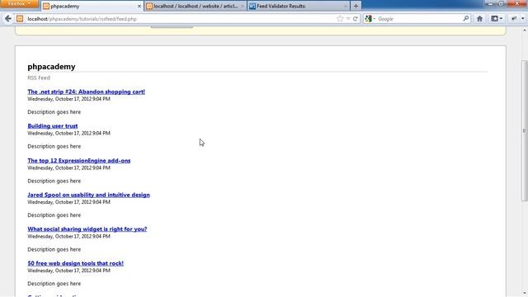
Task: Click description text under 'Building user trust'
Action: pos(54,147)
